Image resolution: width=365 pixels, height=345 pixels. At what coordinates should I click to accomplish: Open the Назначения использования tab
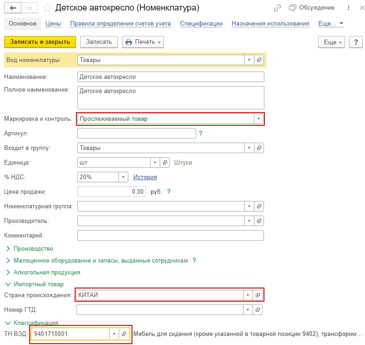pos(270,24)
